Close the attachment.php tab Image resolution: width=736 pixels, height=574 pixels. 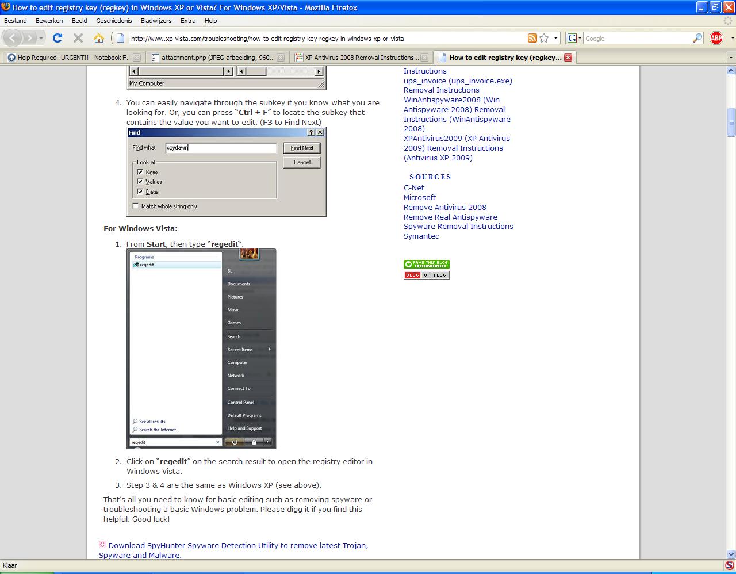281,58
